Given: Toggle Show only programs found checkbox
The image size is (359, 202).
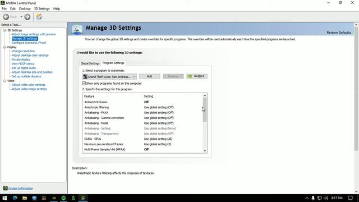Looking at the screenshot, I should tap(84, 84).
